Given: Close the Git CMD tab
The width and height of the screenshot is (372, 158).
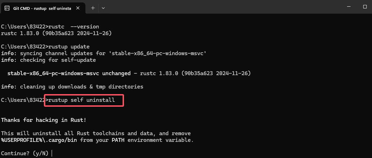Looking at the screenshot, I should point(78,8).
